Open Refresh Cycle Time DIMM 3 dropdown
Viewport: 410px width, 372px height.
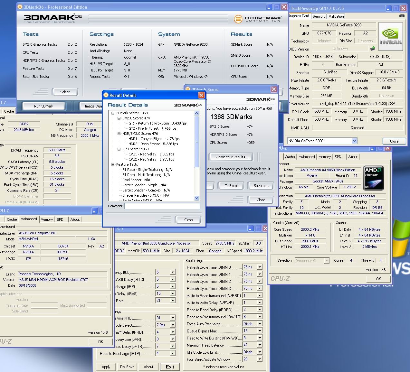[260, 288]
